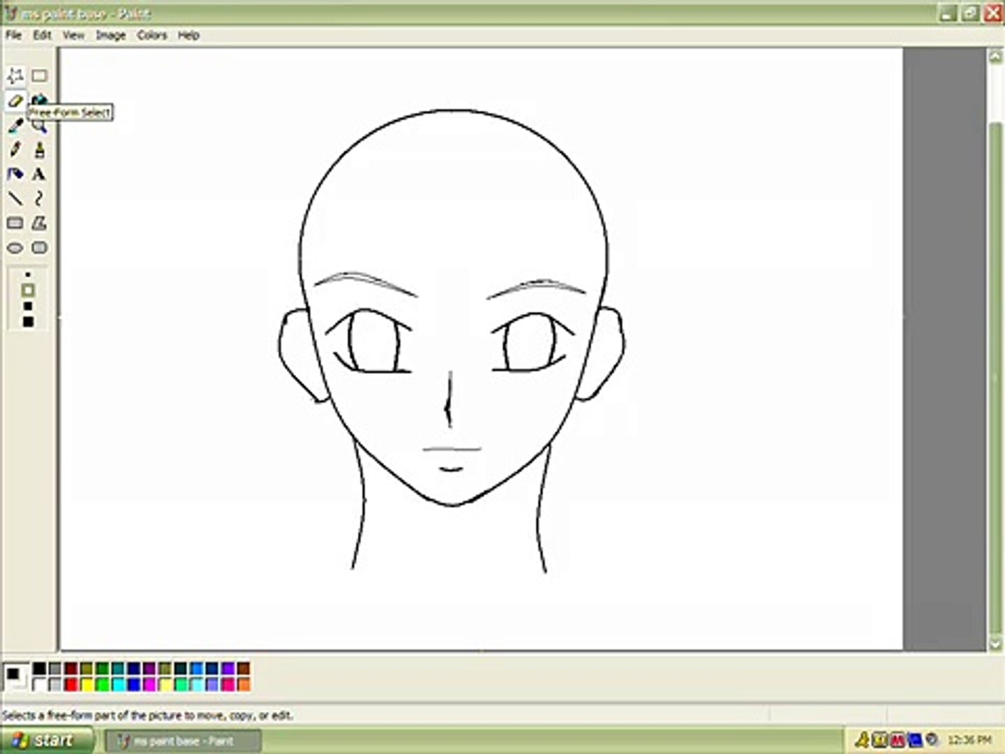Select the Airbrush spray tool
1005x754 pixels.
coord(15,174)
